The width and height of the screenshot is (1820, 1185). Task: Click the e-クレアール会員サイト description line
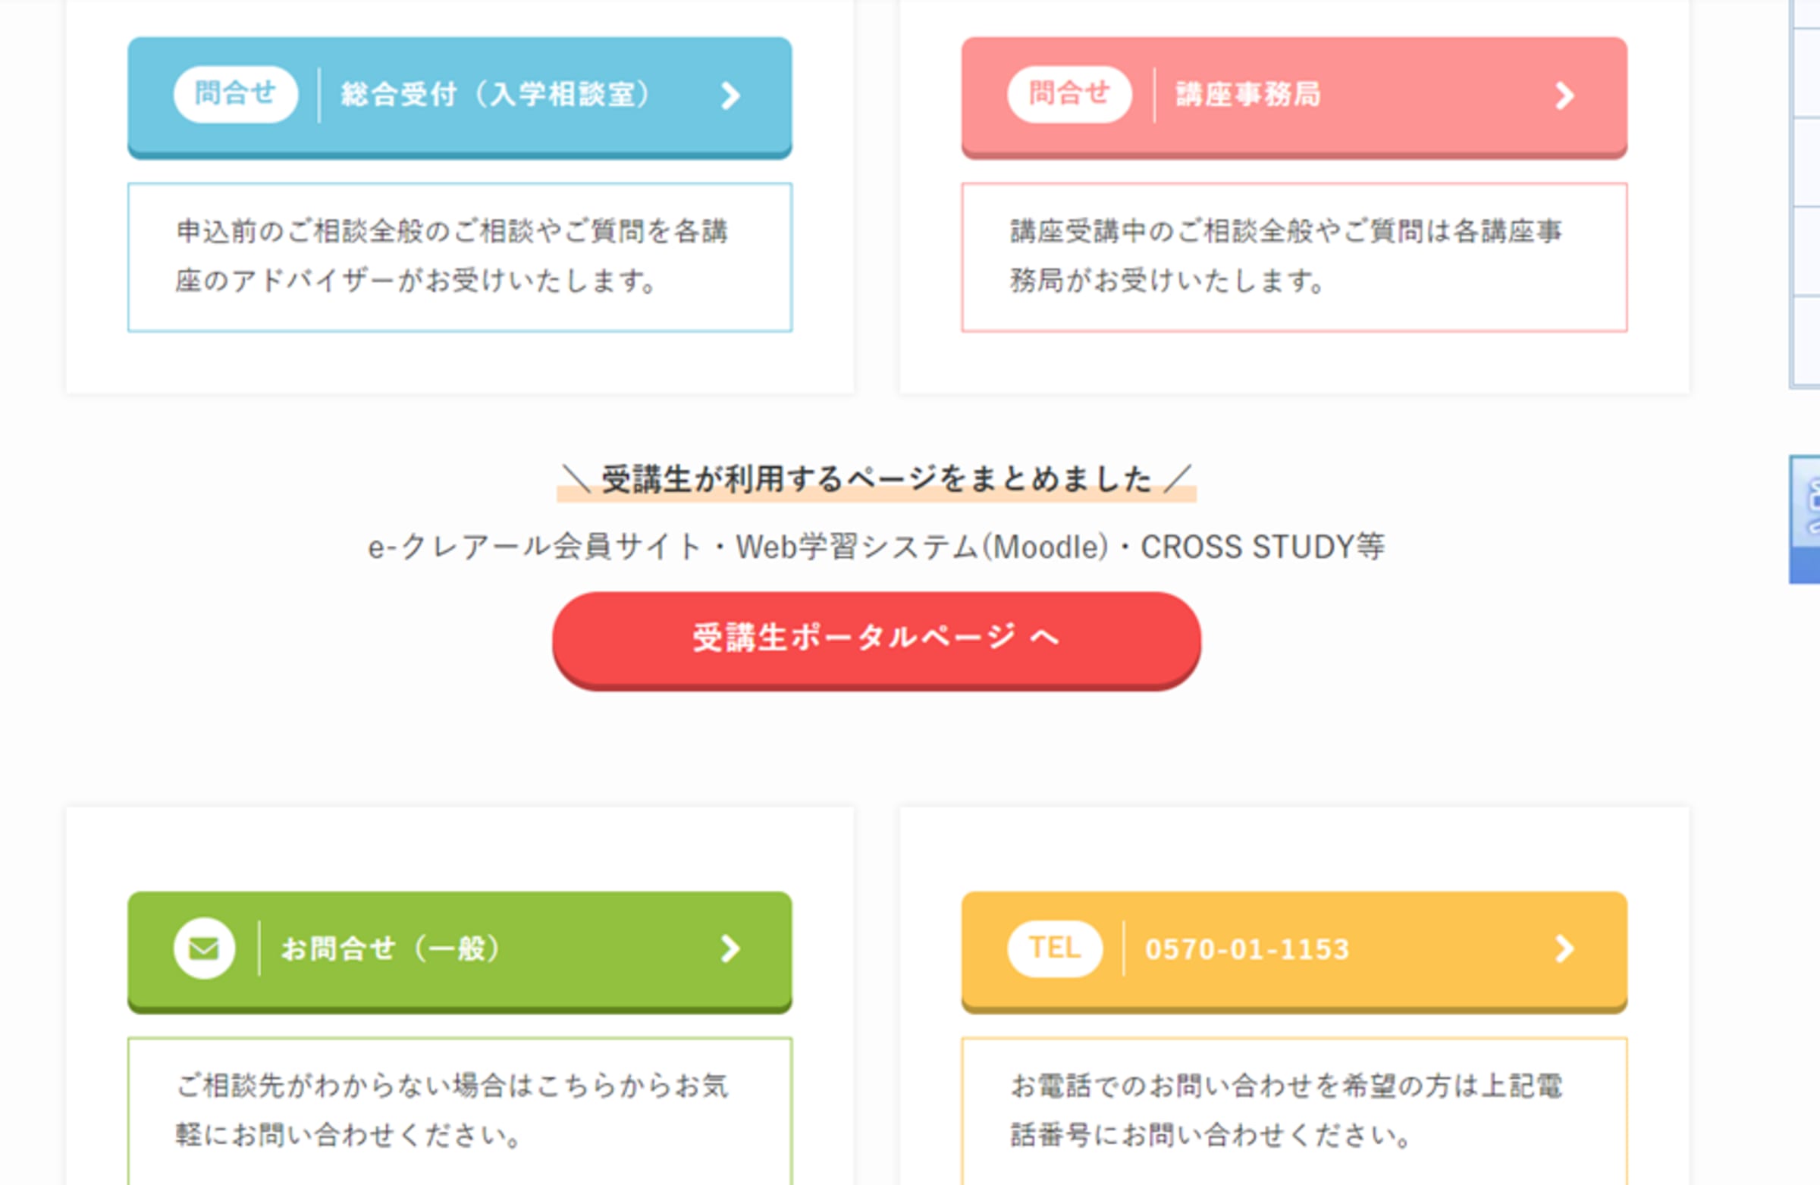877,547
